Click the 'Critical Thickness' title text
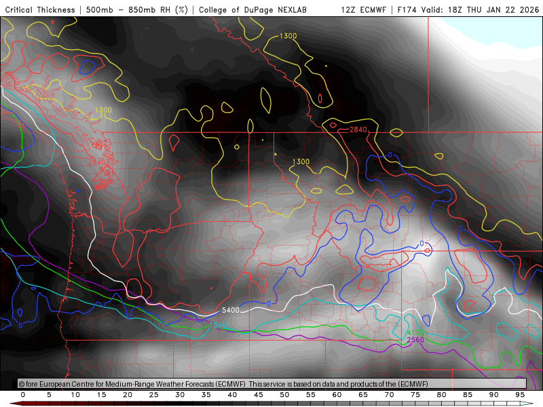Image resolution: width=543 pixels, height=407 pixels. click(x=40, y=9)
